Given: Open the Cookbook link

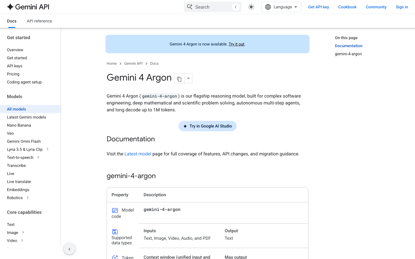Looking at the screenshot, I should pyautogui.click(x=347, y=7).
